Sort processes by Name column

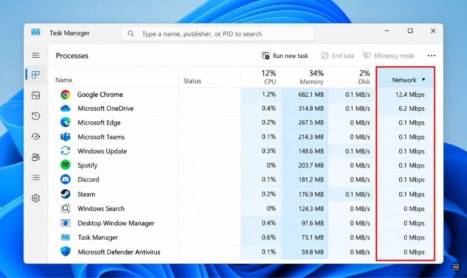click(63, 80)
